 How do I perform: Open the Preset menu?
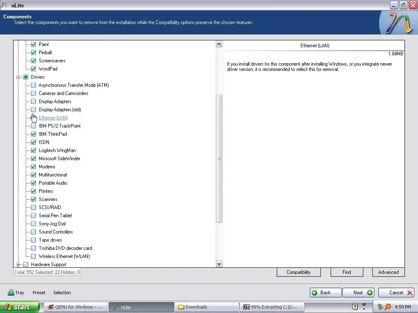pyautogui.click(x=39, y=293)
